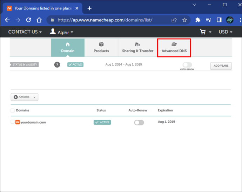Open the Chrome profile avatar
The width and height of the screenshot is (242, 192).
[x=230, y=20]
